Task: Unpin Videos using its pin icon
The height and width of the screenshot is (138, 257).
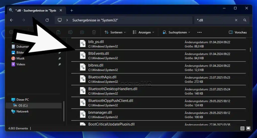Action: click(59, 64)
